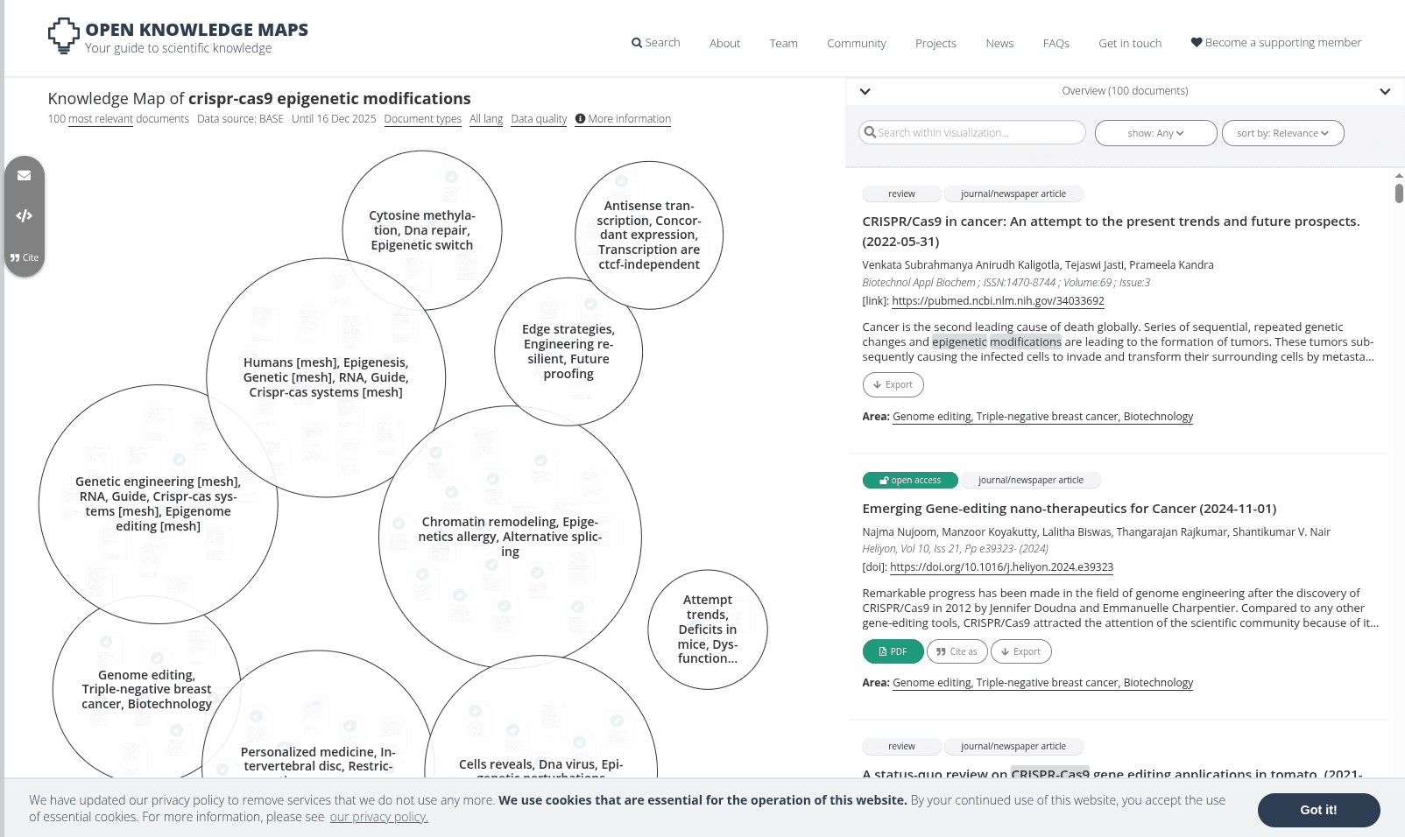Screen dimensions: 1405x837
Task: Click Cite as for Emerging Gene-editing paper
Action: [x=957, y=651]
